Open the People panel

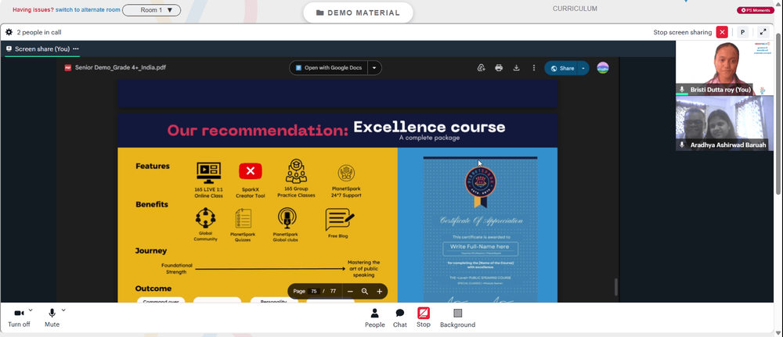[x=374, y=318]
